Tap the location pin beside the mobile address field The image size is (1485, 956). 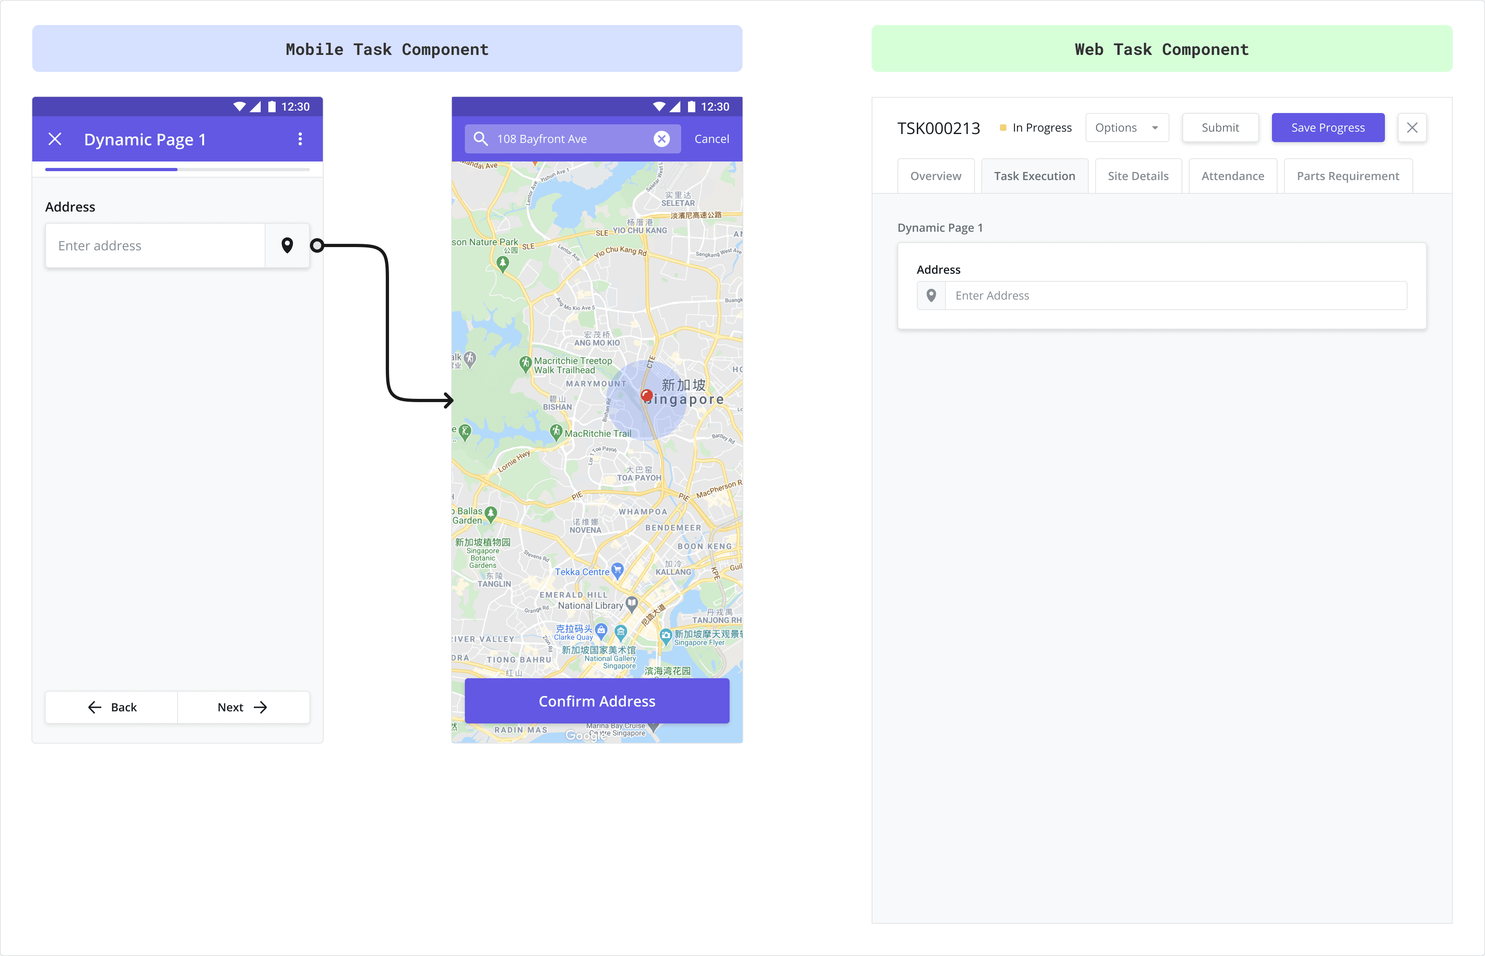[287, 245]
